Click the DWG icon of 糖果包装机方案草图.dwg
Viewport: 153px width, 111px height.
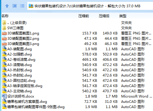pos(4,101)
